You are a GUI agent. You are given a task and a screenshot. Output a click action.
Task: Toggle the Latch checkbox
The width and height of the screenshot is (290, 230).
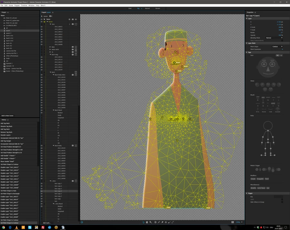pyautogui.click(x=282, y=199)
